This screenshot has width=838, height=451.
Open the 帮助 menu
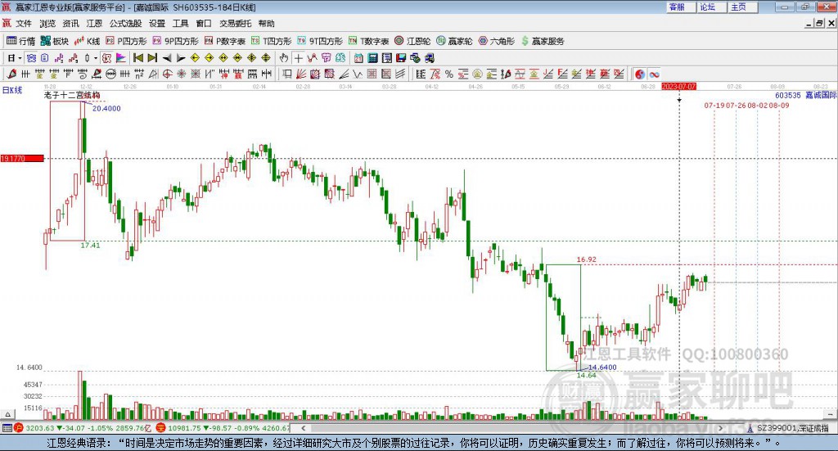(x=266, y=24)
